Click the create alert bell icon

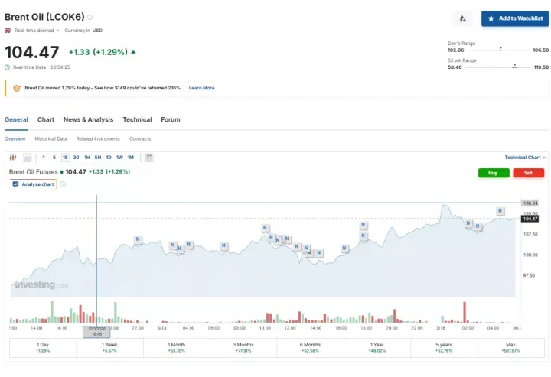[x=463, y=18]
